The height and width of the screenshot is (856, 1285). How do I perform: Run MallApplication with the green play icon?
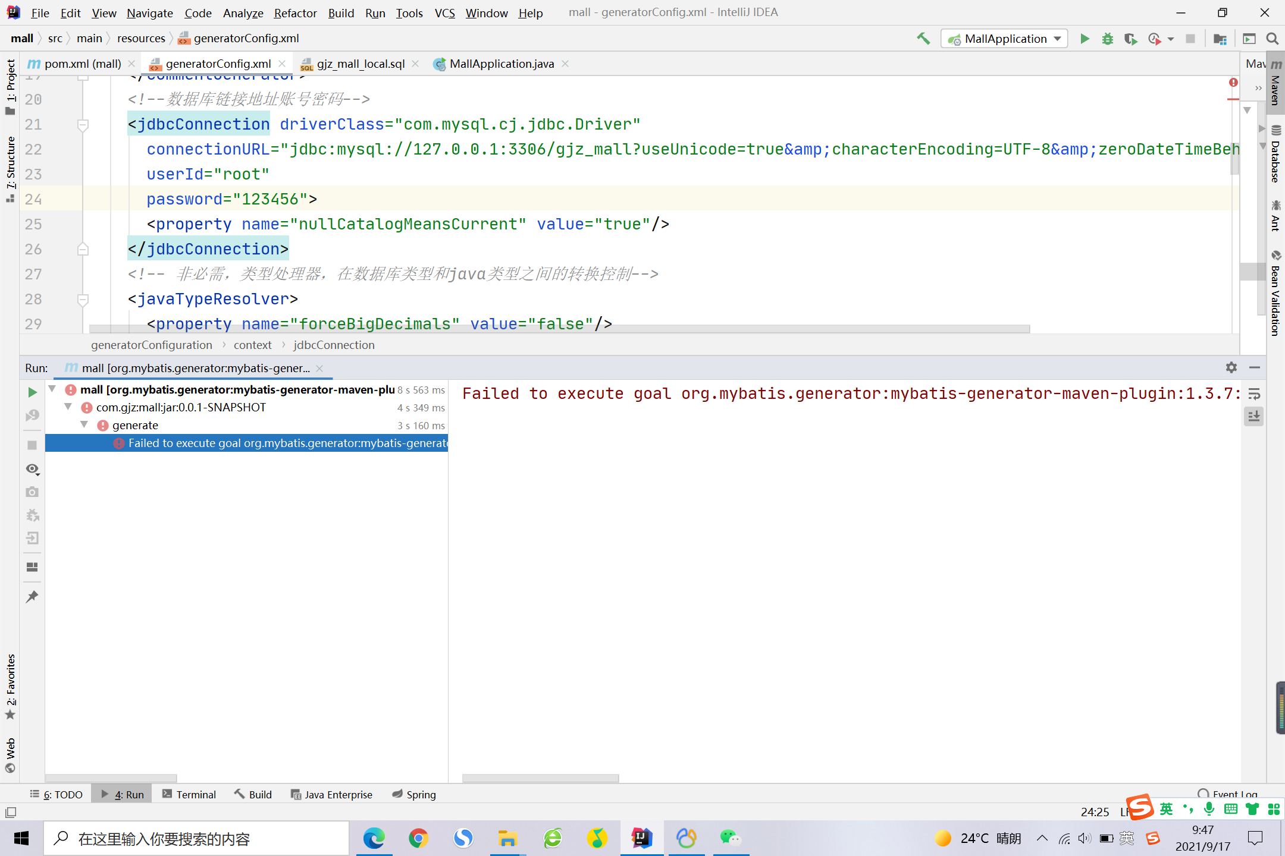tap(1085, 39)
